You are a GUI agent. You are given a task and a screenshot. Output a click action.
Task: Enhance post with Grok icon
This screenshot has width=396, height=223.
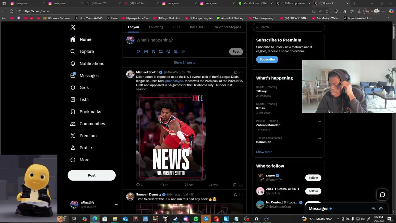click(153, 52)
